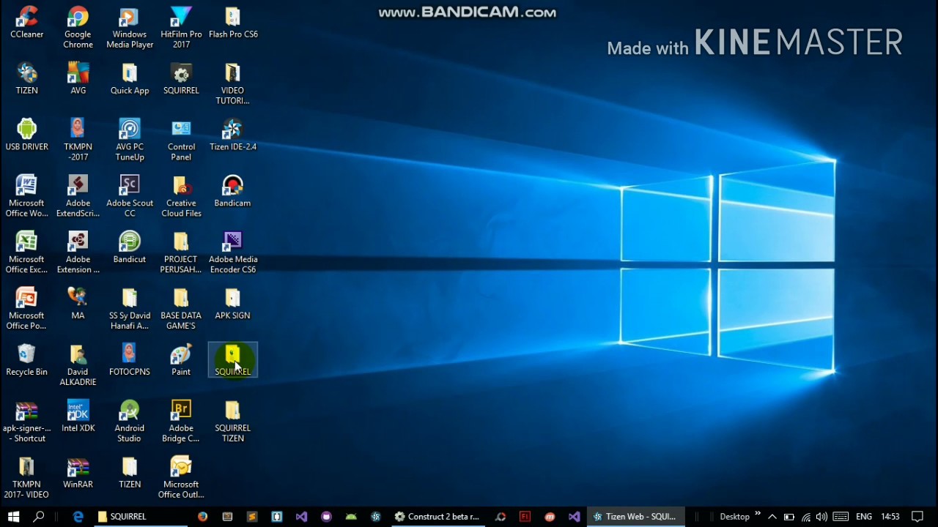Image resolution: width=938 pixels, height=527 pixels.
Task: Select the Intel XDK desktop icon
Action: (x=78, y=416)
